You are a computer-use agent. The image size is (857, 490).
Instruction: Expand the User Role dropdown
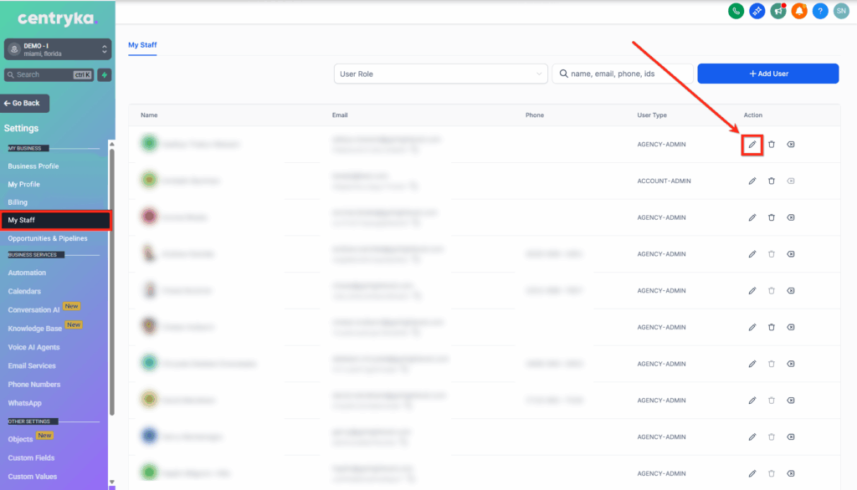click(440, 74)
